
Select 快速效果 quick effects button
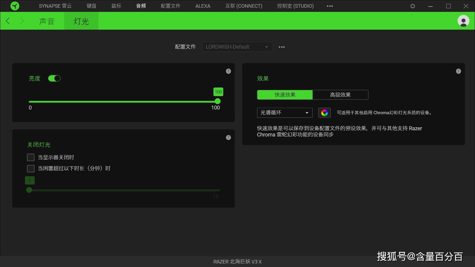click(285, 95)
